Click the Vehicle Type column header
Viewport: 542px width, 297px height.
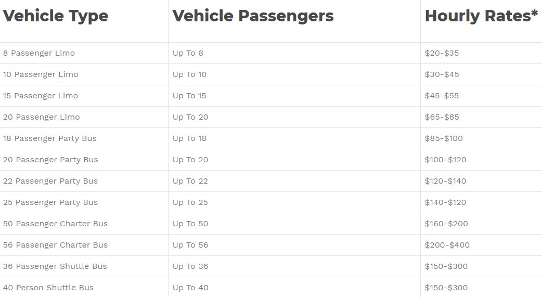56,16
